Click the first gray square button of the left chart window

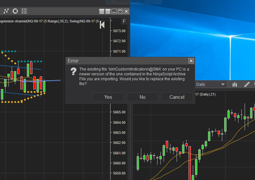click(102, 11)
